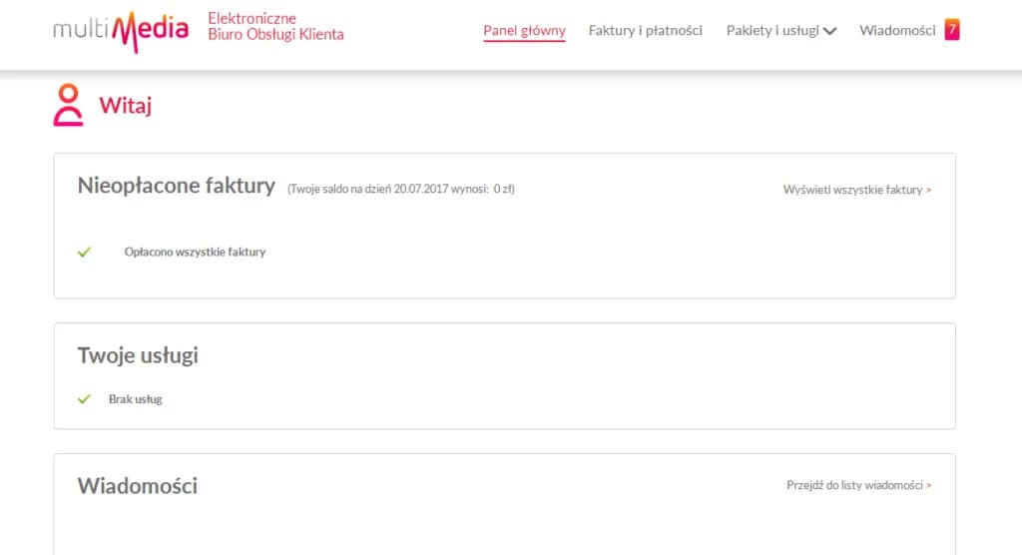Click the multiMedia logo
Viewport: 1022px width, 555px height.
[x=121, y=29]
